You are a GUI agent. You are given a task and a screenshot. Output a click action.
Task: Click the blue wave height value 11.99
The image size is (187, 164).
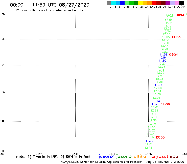point(149,141)
